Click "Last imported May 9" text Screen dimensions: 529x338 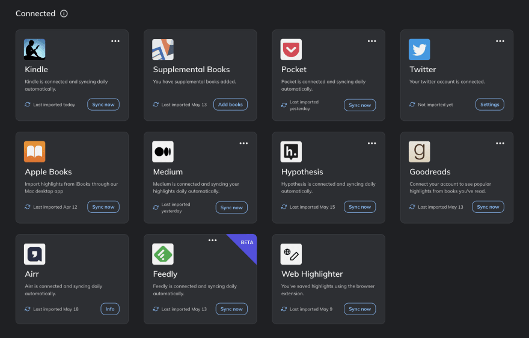coord(311,309)
